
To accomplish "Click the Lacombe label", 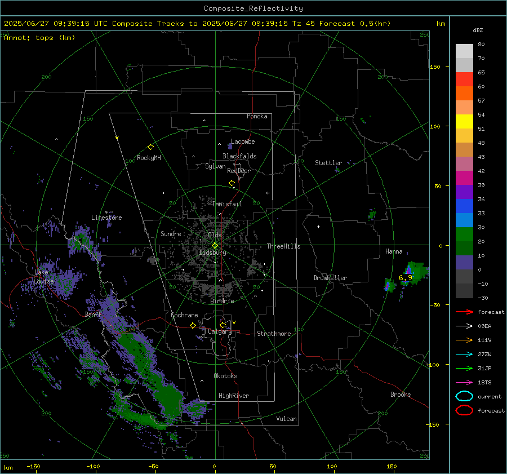I will tap(243, 141).
